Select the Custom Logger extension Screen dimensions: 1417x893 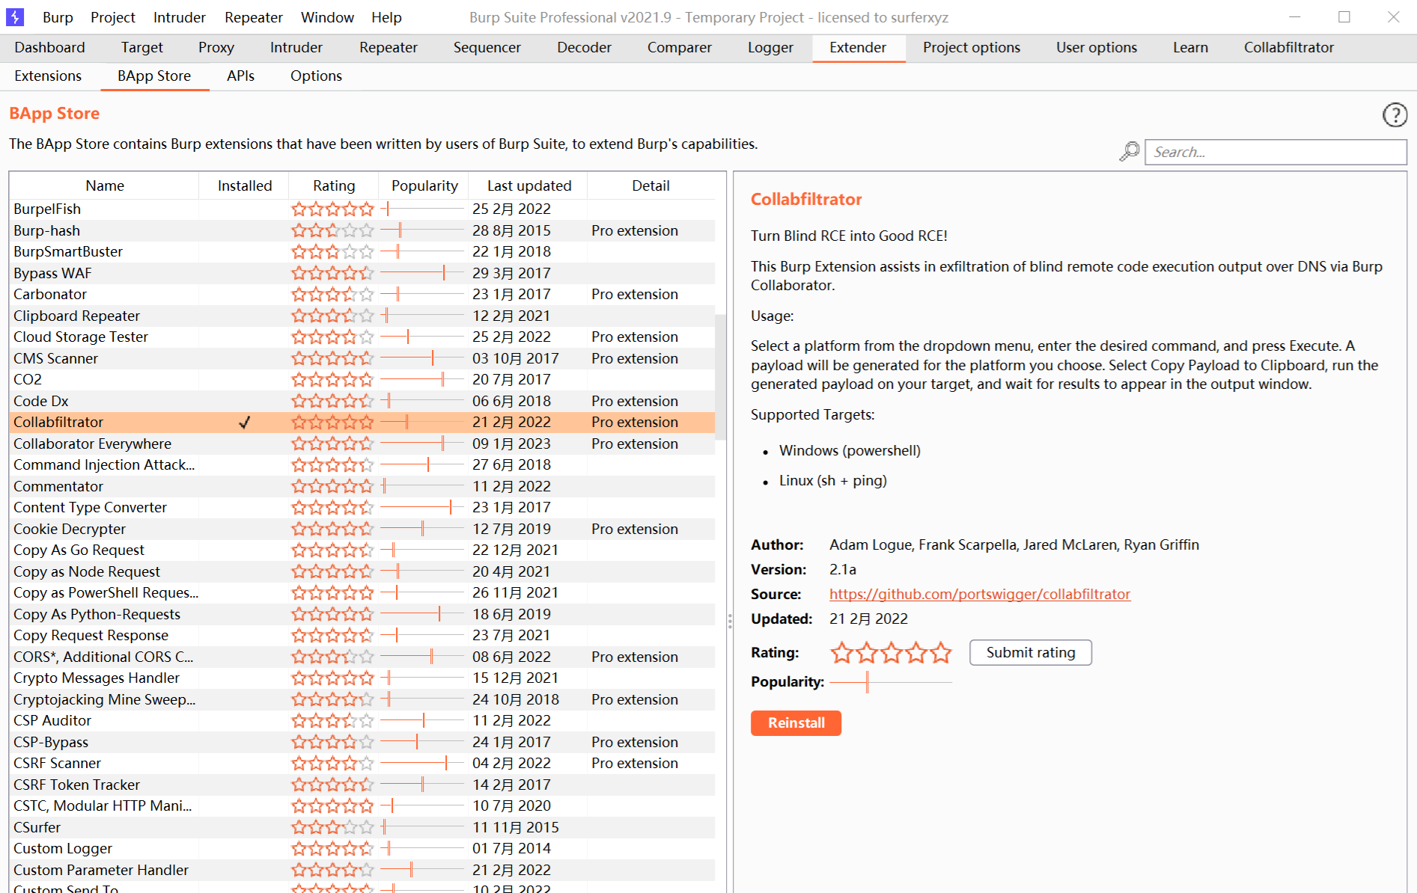pos(362,849)
